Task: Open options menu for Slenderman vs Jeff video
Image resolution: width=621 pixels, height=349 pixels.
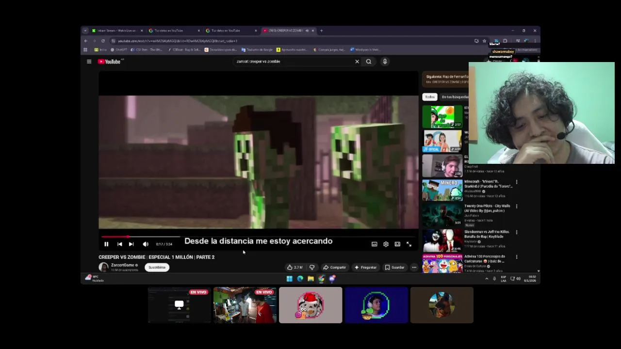Action: click(x=517, y=232)
